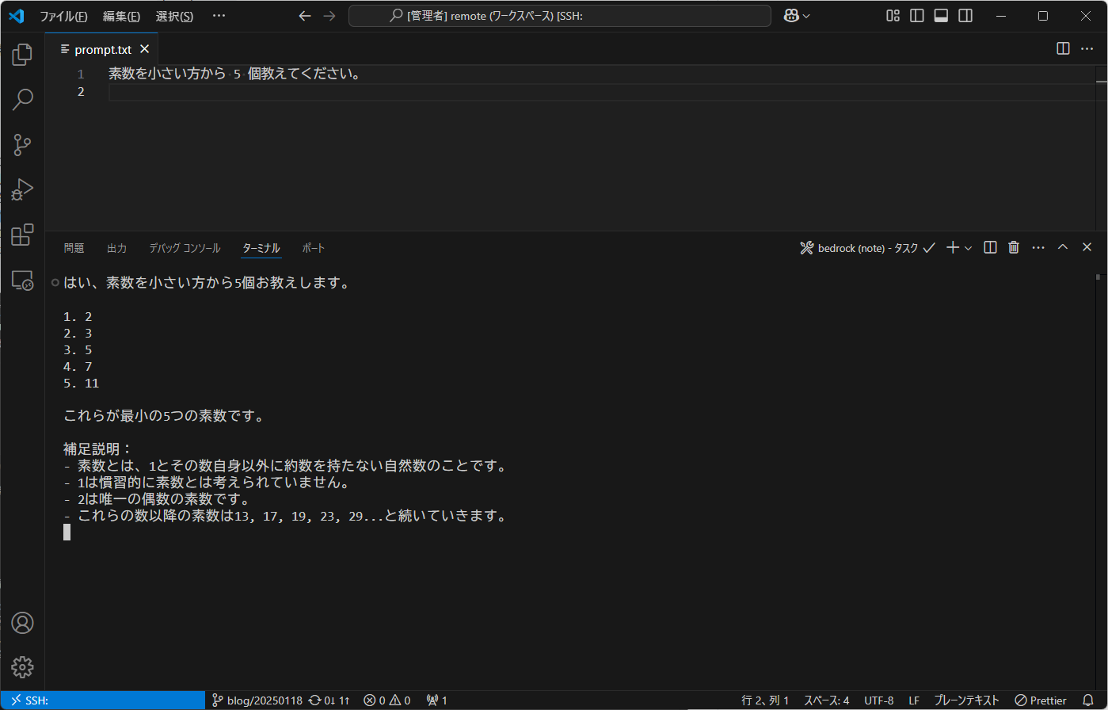Check formatting via the Prettier status item
The height and width of the screenshot is (710, 1108).
point(1040,700)
